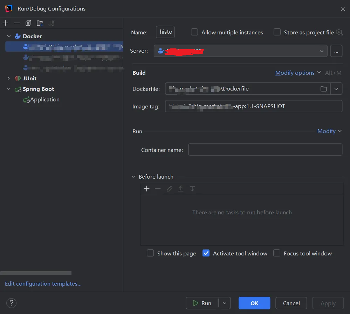Click the Container name input field
This screenshot has width=350, height=314.
[x=265, y=150]
